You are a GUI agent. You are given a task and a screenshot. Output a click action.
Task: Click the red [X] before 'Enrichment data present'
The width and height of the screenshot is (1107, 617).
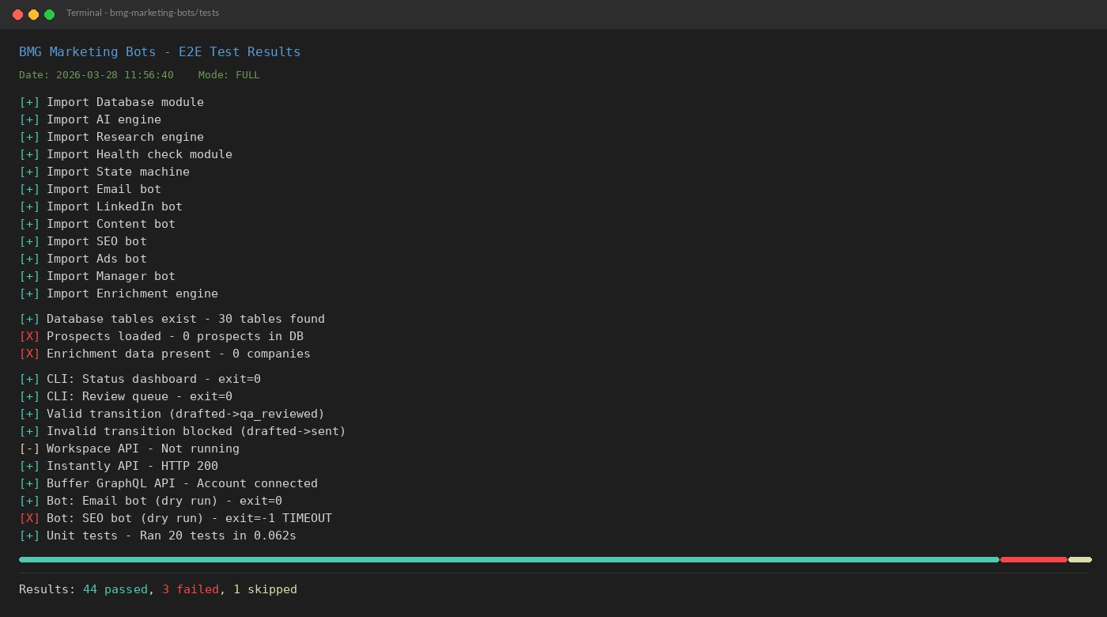[x=29, y=354]
